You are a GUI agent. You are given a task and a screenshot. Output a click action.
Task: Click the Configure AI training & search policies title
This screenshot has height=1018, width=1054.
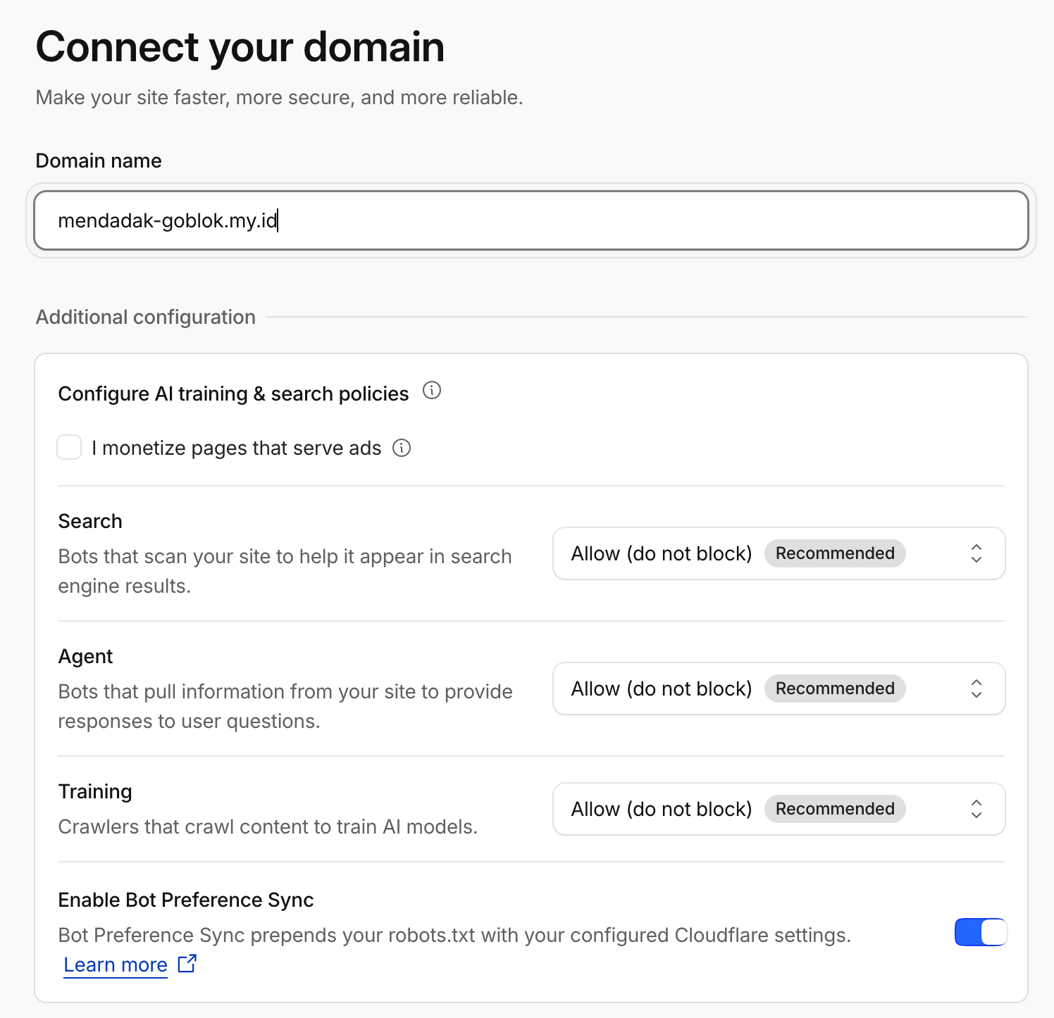pos(233,394)
